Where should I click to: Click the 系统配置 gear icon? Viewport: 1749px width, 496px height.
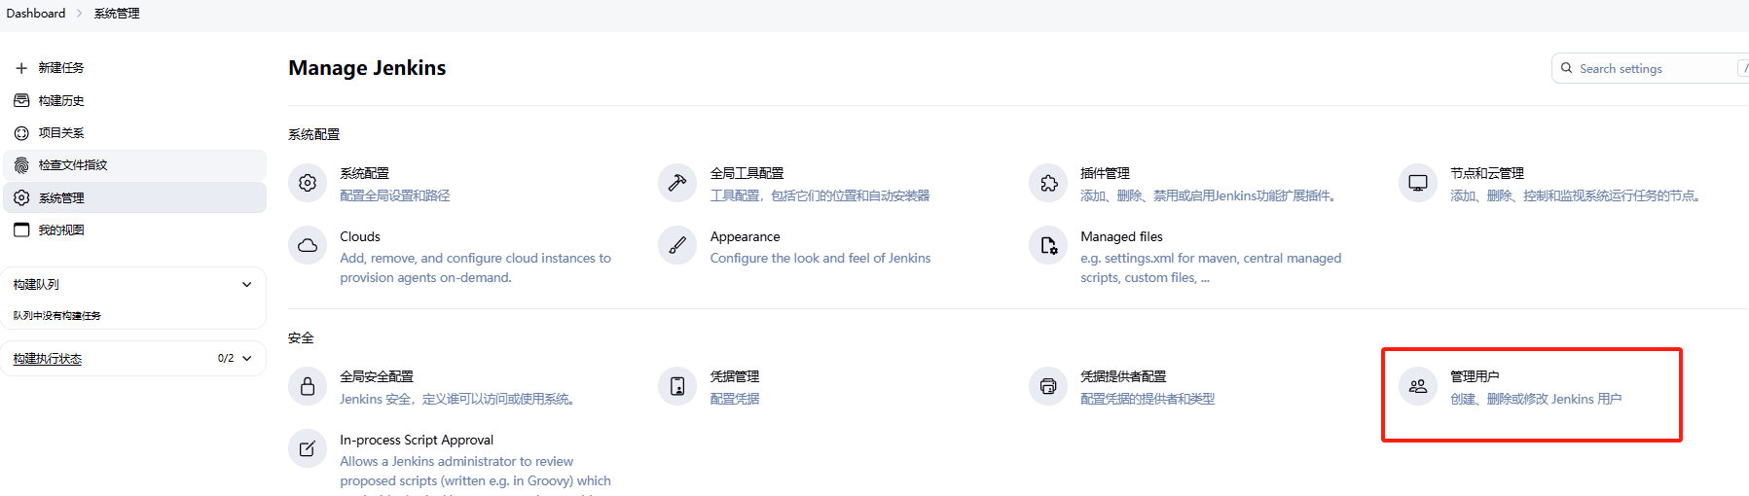tap(308, 183)
